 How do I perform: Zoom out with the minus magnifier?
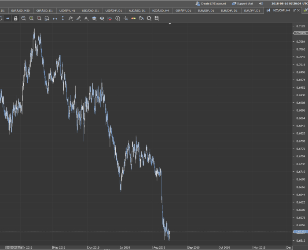pyautogui.click(x=39, y=18)
